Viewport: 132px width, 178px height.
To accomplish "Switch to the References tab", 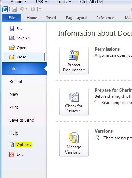I will 106,18.
